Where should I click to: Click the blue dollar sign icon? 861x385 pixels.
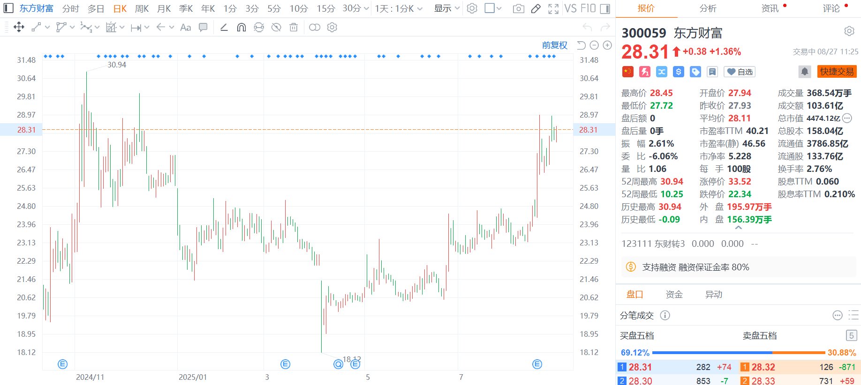679,72
